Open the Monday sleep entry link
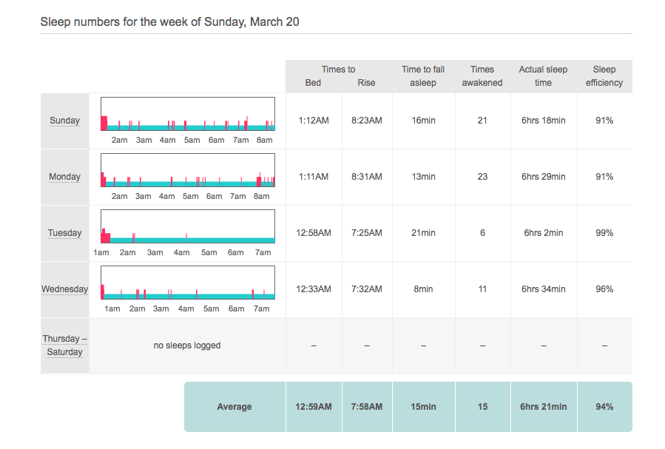This screenshot has height=449, width=665. [64, 177]
